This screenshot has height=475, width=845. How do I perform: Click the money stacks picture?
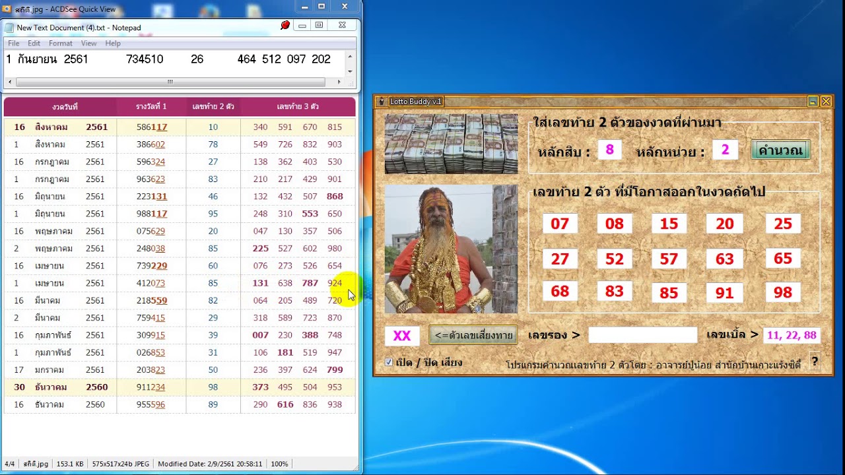click(x=452, y=144)
